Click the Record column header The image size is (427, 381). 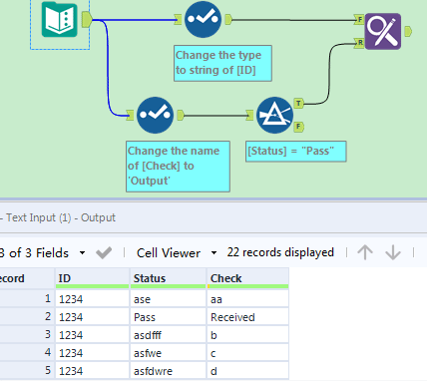(x=27, y=278)
